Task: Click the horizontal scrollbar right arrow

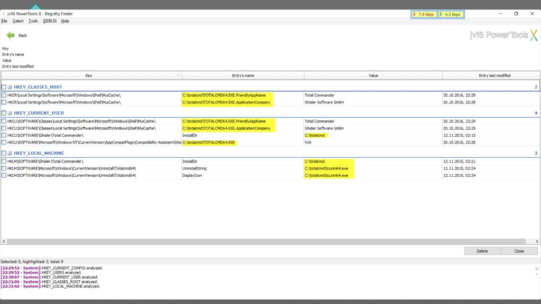Action: tap(537, 241)
